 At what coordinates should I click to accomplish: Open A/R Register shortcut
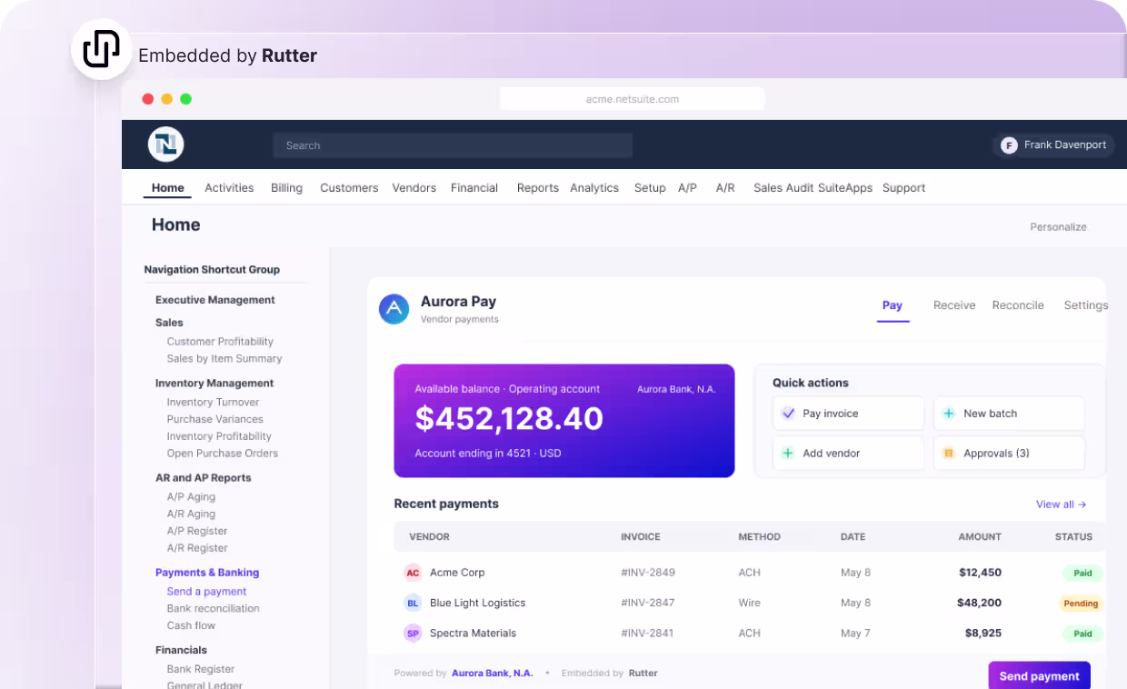point(197,549)
